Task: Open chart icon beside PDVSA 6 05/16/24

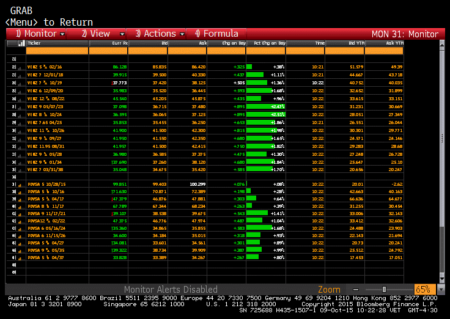Action: [20, 229]
